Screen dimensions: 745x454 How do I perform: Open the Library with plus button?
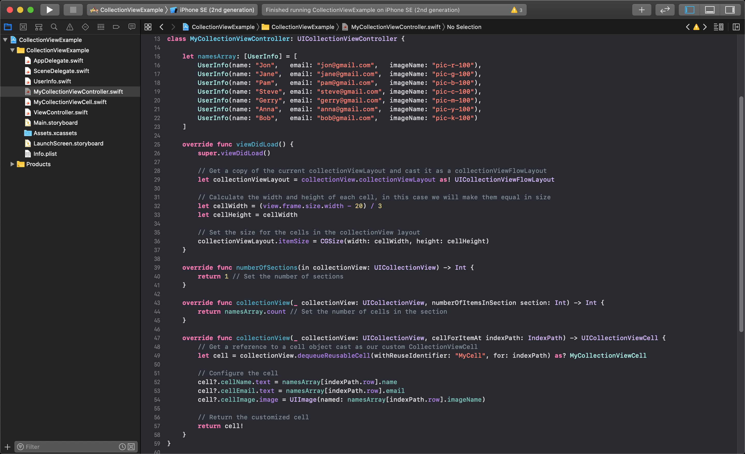[641, 10]
